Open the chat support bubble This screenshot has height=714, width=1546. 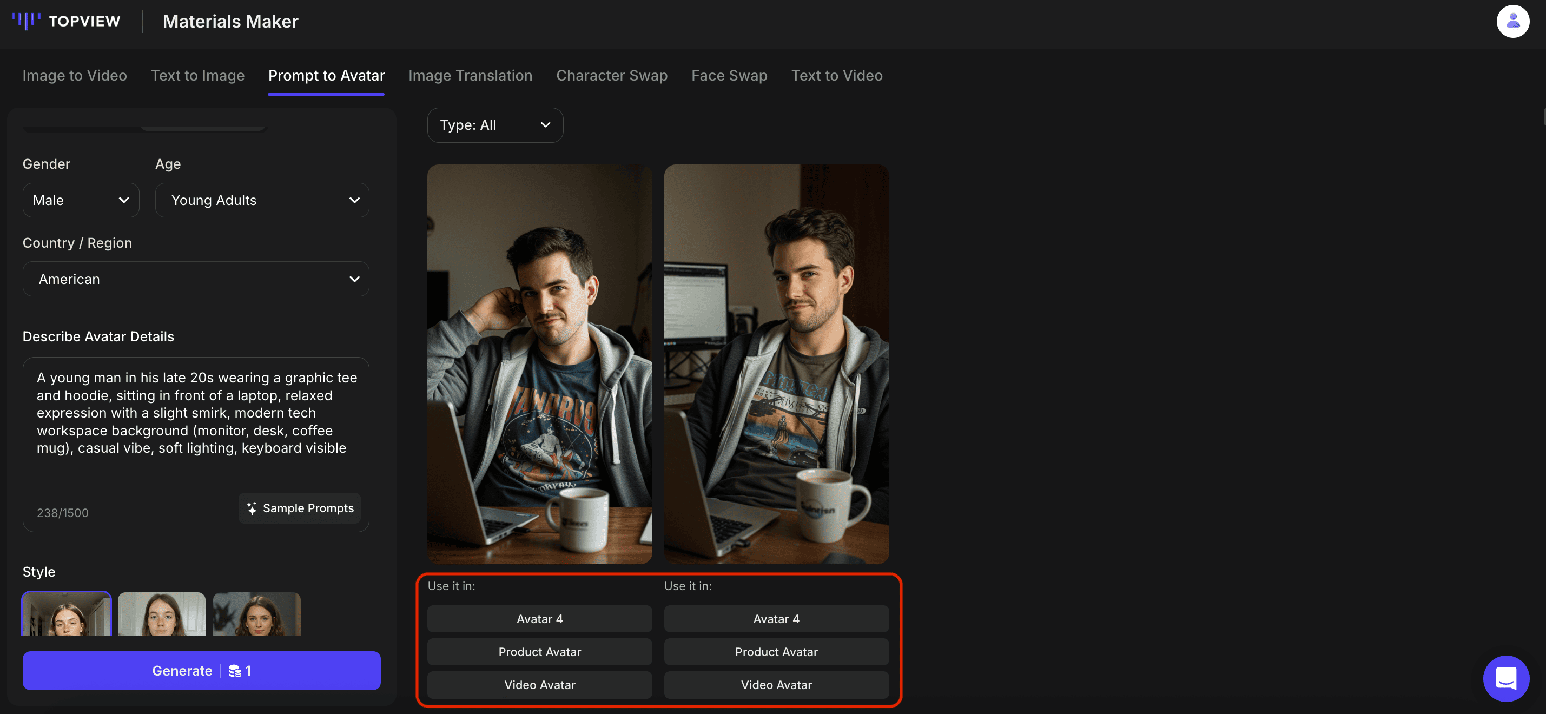coord(1506,679)
